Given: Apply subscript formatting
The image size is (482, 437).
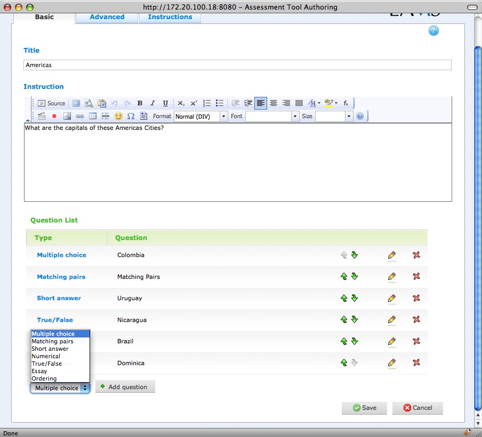Looking at the screenshot, I should (181, 103).
